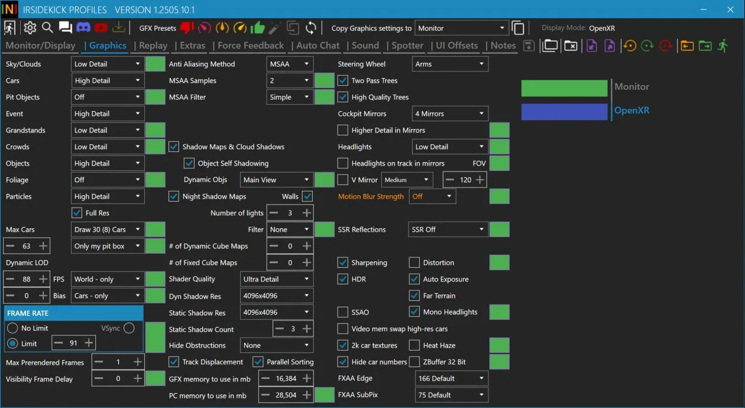Open the YouTube link icon

(101, 28)
